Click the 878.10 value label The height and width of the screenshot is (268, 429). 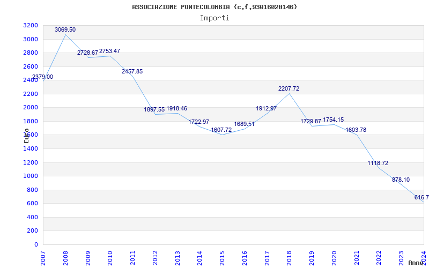(x=401, y=180)
